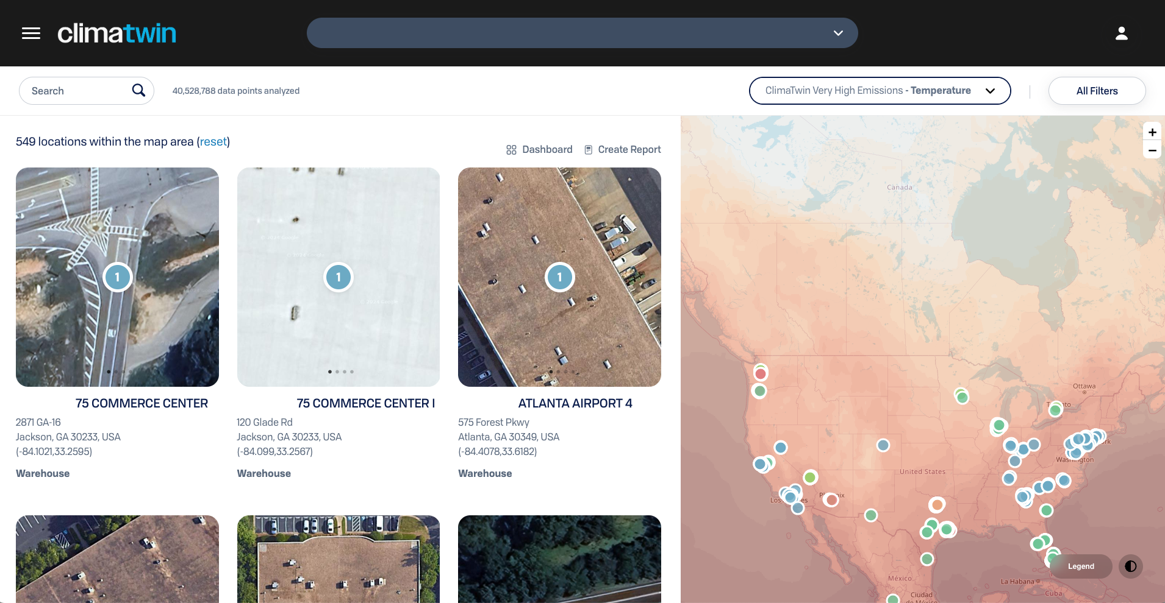Toggle the map contrast mode icon
This screenshot has width=1165, height=603.
tap(1130, 566)
